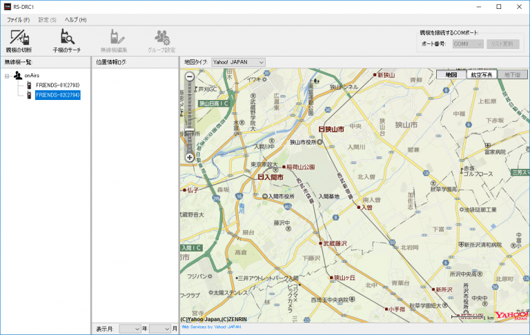The width and height of the screenshot is (530, 335).
Task: Collapse the onAirs tree node
Action: 7,76
